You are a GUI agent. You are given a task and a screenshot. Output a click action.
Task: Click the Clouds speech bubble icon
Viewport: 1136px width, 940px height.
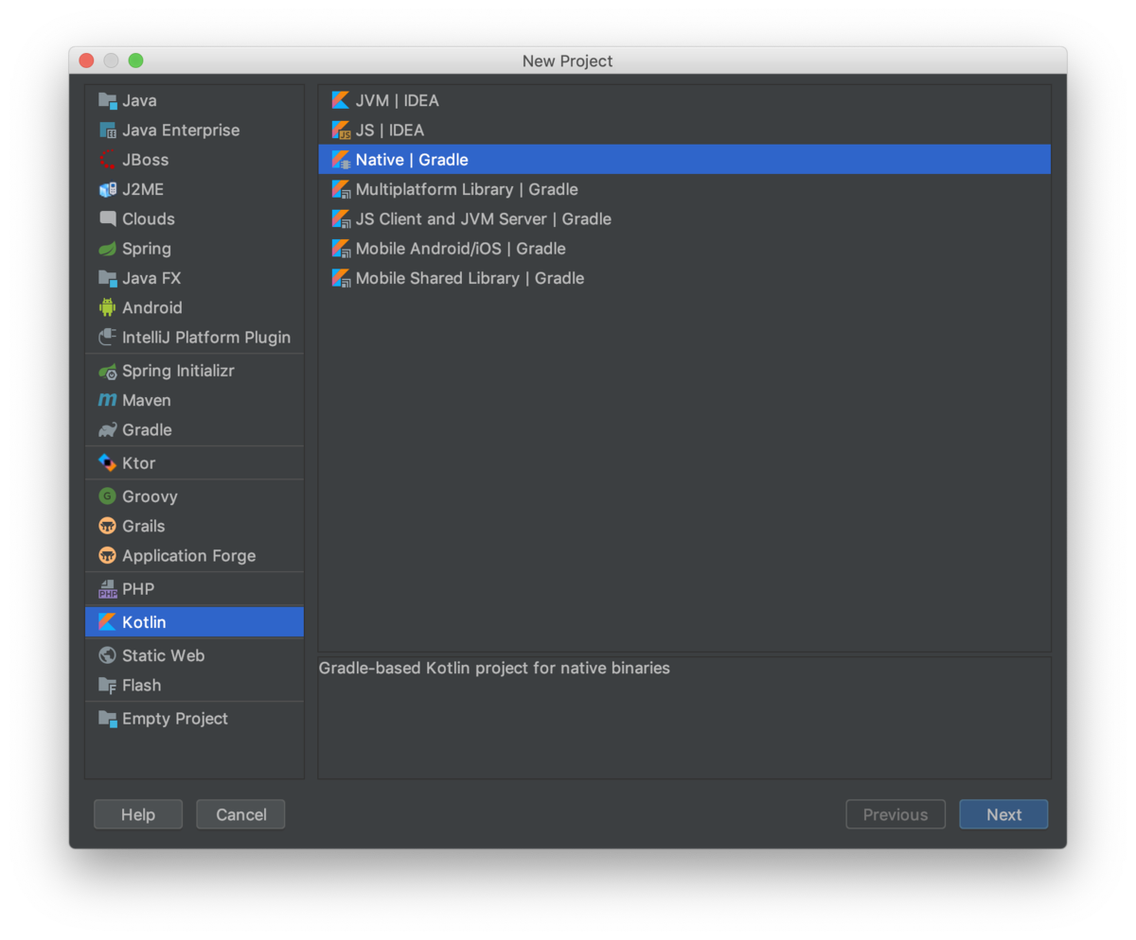(x=107, y=218)
